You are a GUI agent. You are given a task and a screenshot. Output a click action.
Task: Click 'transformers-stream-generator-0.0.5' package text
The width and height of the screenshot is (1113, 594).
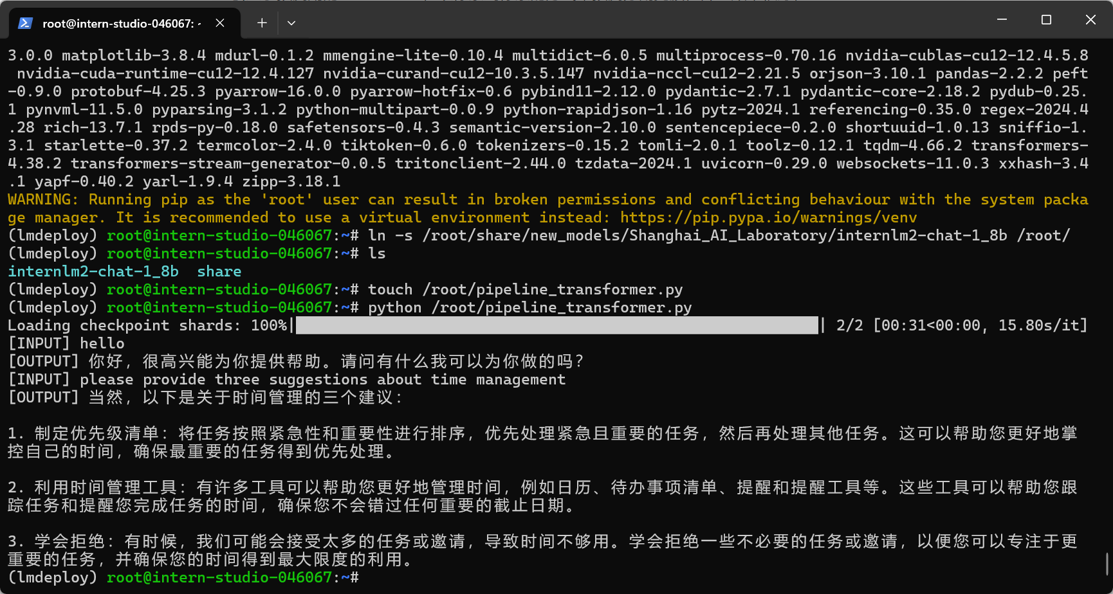click(x=228, y=164)
